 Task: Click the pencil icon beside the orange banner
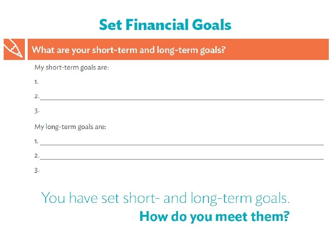click(x=14, y=49)
